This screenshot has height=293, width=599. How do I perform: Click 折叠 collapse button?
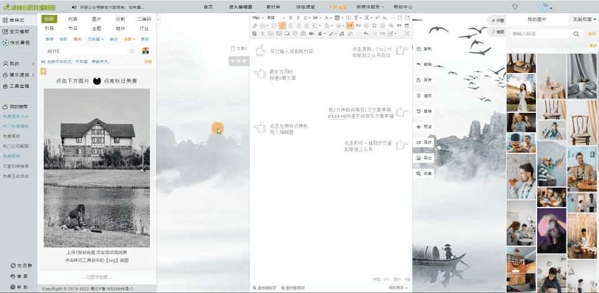point(498,20)
